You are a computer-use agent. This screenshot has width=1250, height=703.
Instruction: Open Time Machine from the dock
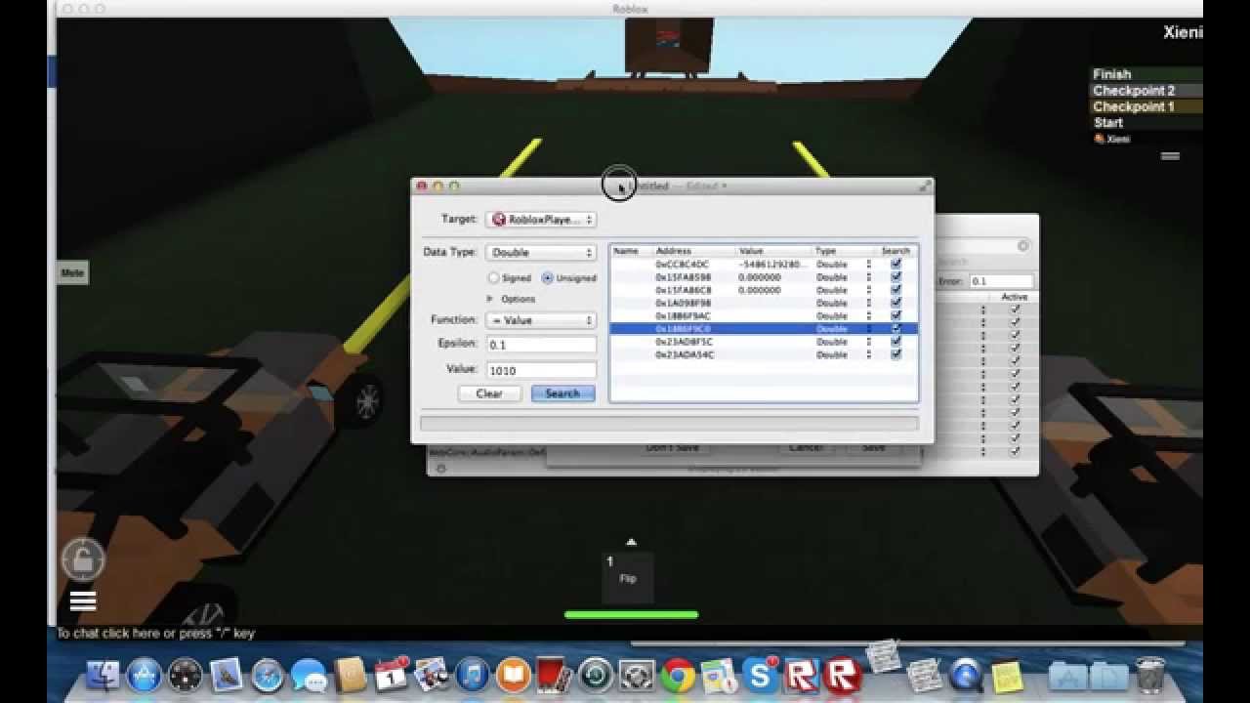(596, 676)
